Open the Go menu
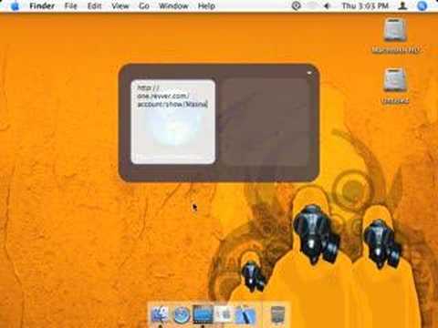The height and width of the screenshot is (328, 438). pyautogui.click(x=144, y=5)
